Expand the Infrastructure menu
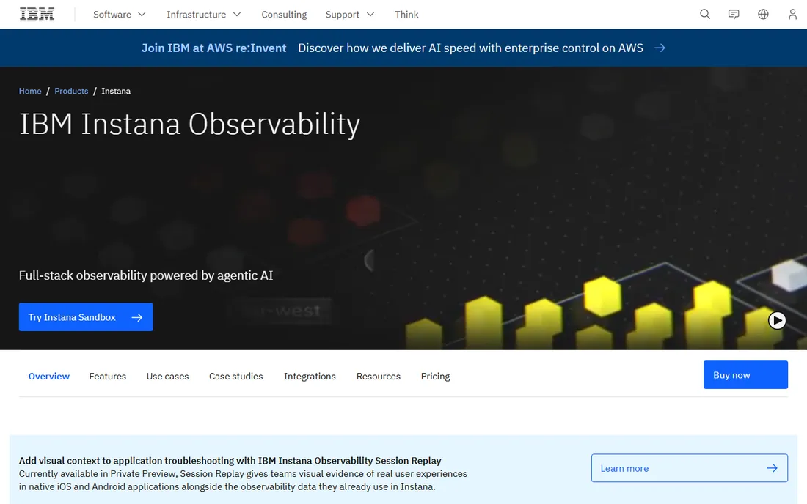This screenshot has height=504, width=807. (x=204, y=15)
